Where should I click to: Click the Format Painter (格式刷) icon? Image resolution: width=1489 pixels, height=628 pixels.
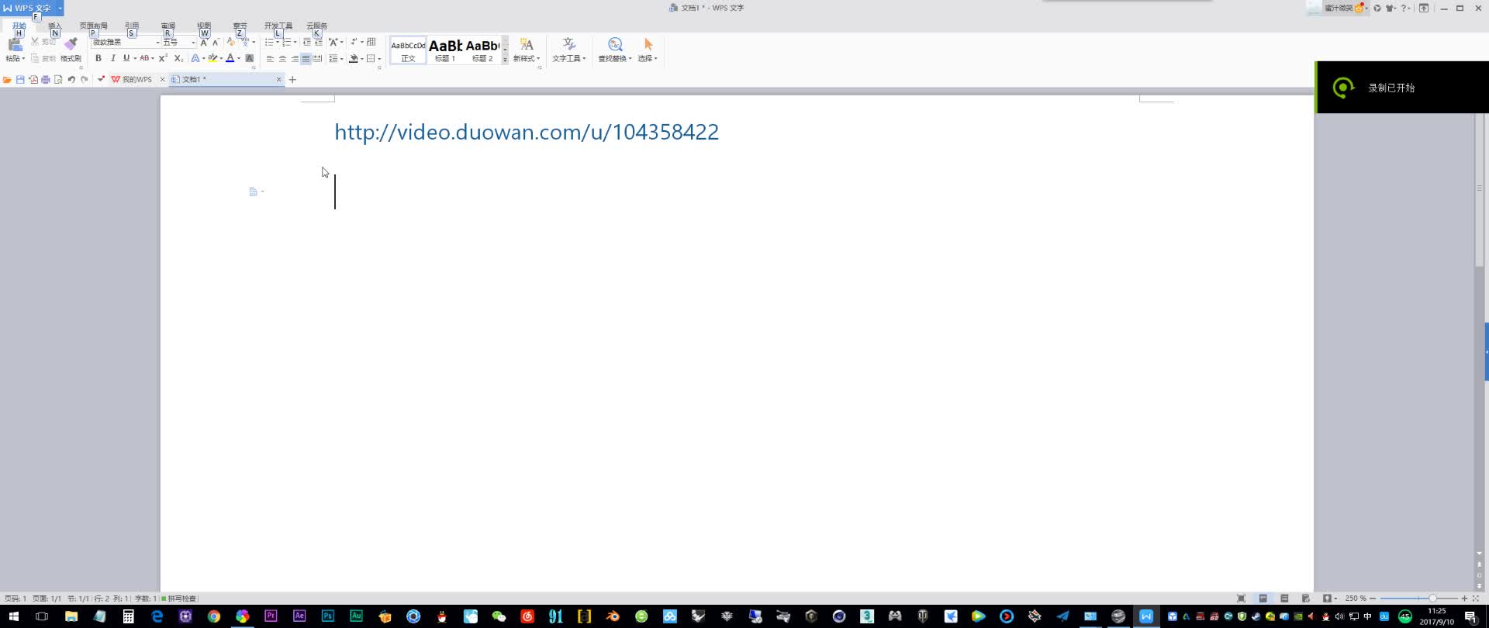tap(71, 44)
